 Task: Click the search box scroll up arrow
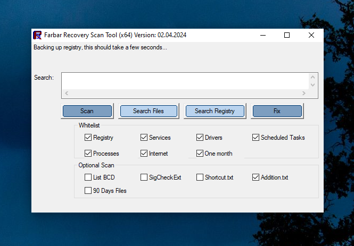tap(312, 77)
